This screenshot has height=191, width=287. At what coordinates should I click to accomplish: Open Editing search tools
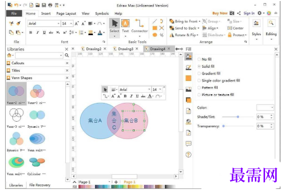point(271,30)
